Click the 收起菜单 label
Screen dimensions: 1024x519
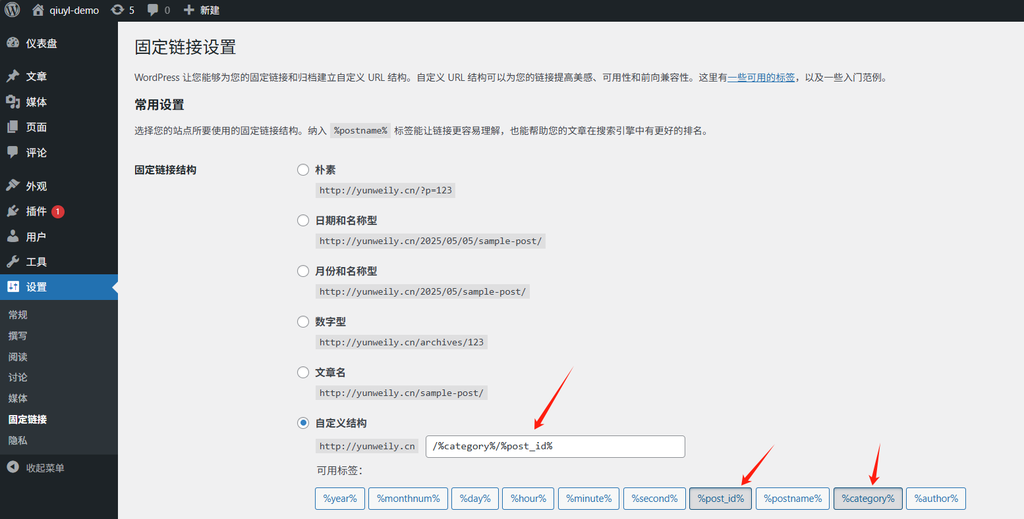click(x=45, y=468)
